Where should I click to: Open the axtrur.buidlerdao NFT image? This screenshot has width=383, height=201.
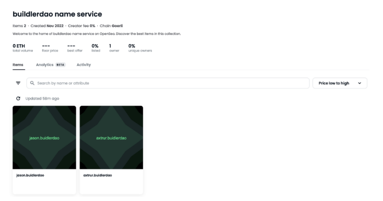click(x=111, y=137)
